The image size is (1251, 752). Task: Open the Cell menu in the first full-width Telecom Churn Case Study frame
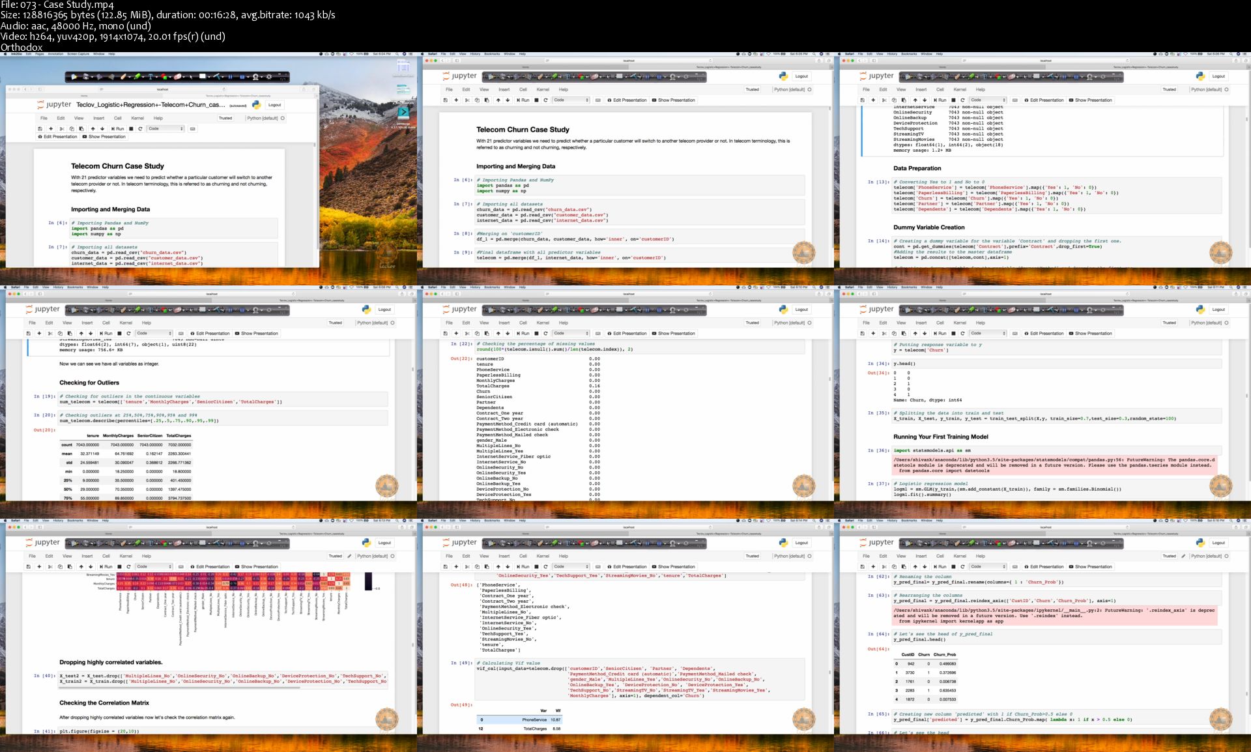pos(523,89)
